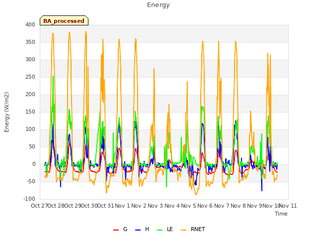Image resolution: width=318 pixels, height=239 pixels.
Task: Click the 0 y-axis tick value
Action: click(x=34, y=164)
